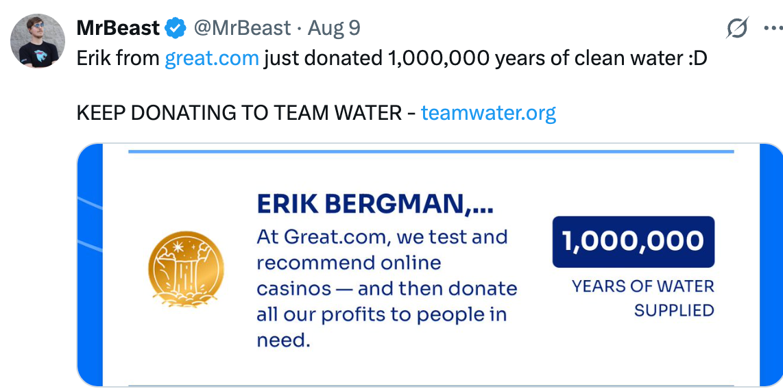Click the dark blue 1,000,000 box

coord(633,242)
